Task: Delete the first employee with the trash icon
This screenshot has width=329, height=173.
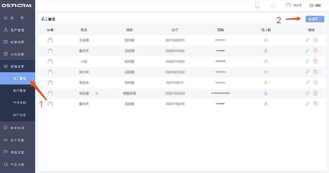Action: (315, 40)
